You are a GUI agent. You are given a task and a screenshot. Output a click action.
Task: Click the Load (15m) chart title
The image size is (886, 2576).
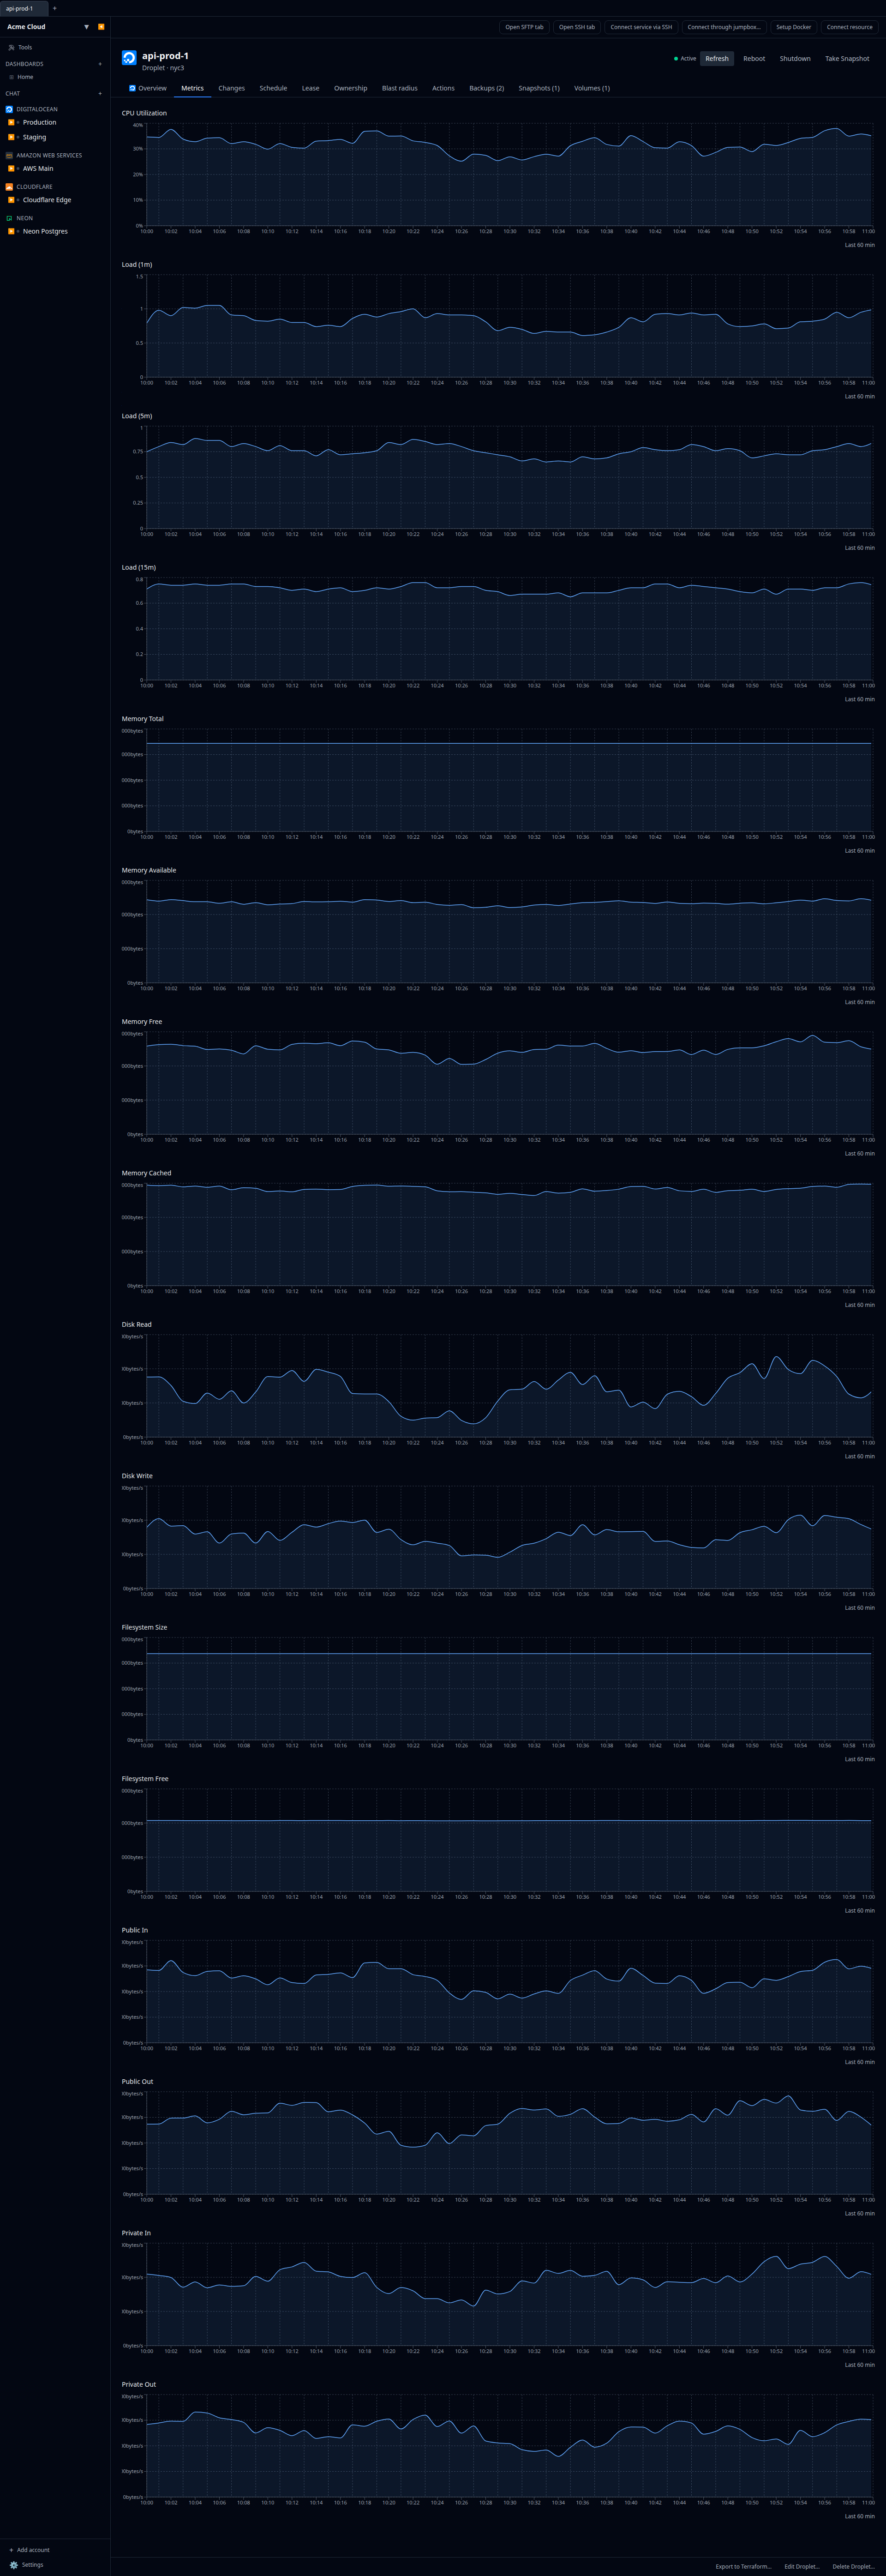pos(139,567)
